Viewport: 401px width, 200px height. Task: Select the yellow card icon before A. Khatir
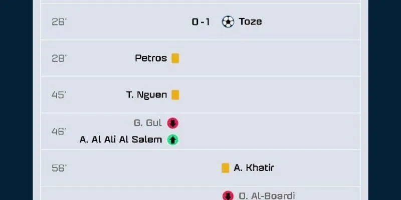(226, 168)
